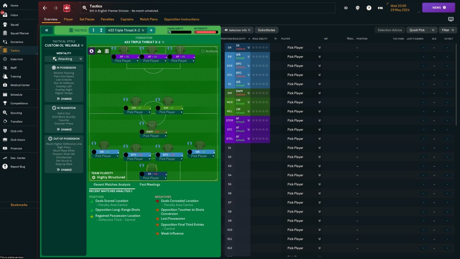This screenshot has width=460, height=259.
Task: Switch to tactic slot 2
Action: pos(101,30)
